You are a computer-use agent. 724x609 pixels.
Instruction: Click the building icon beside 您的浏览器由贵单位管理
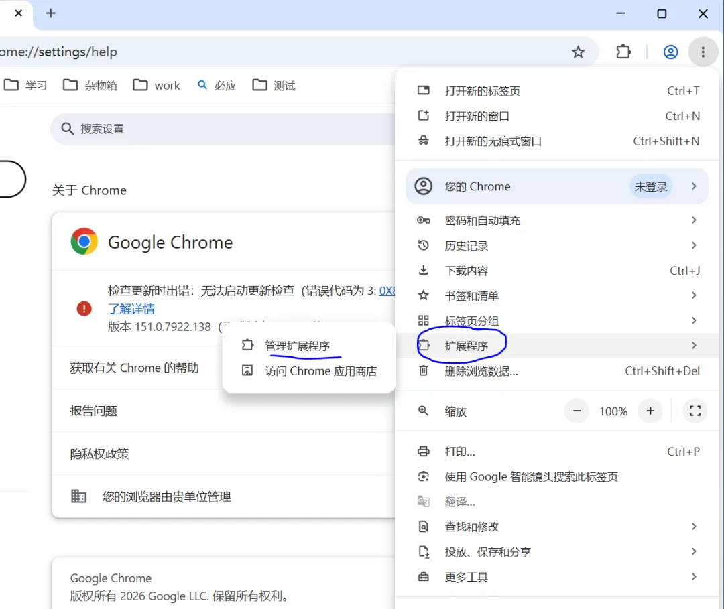point(78,496)
